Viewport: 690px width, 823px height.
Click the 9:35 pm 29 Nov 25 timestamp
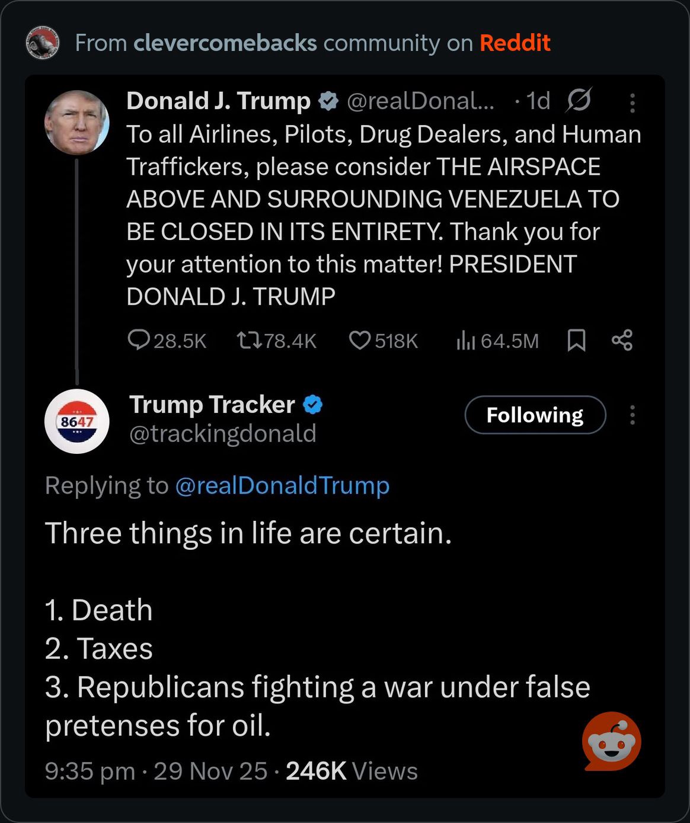pos(156,771)
